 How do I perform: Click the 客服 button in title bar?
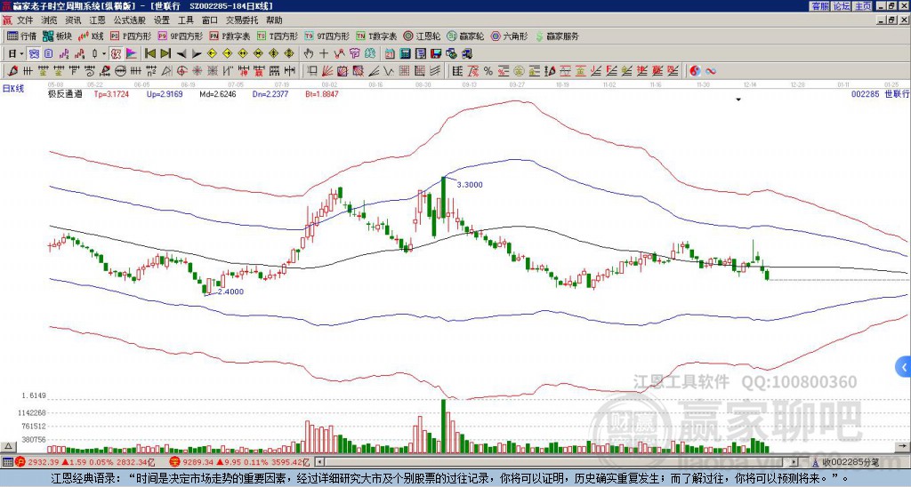819,6
